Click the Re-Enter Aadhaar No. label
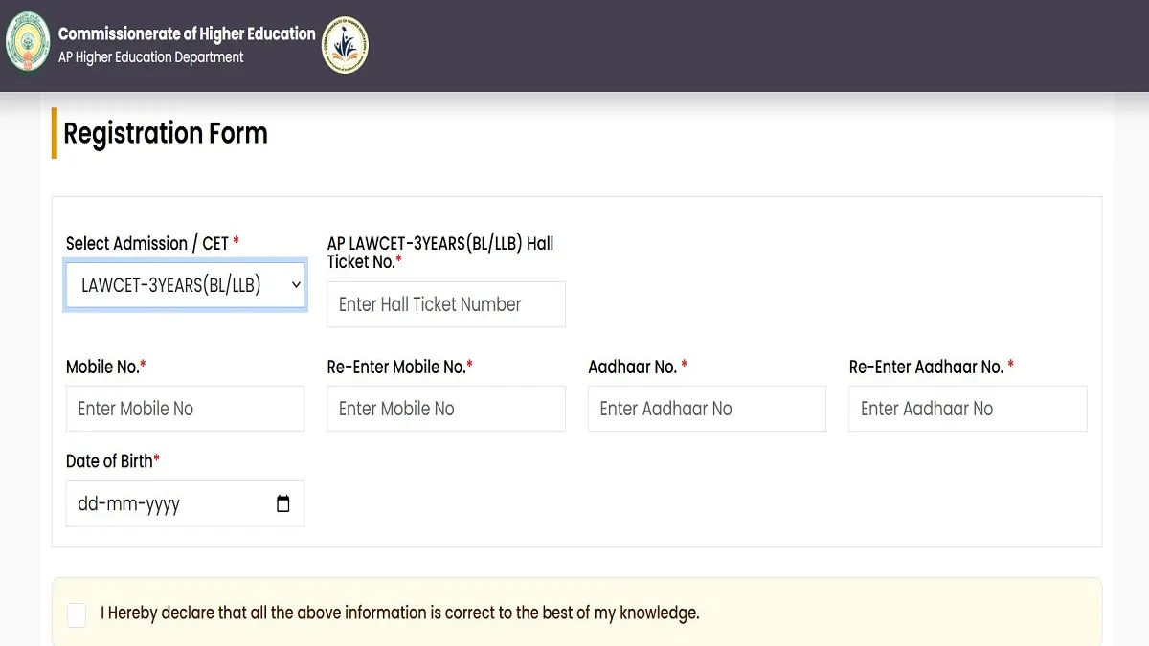The image size is (1149, 646). click(x=932, y=367)
